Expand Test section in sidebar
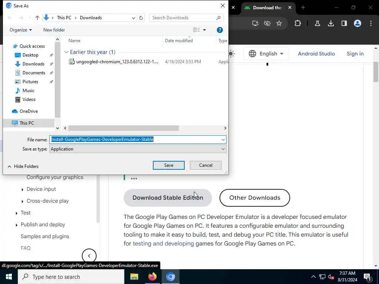This screenshot has width=379, height=284. [x=16, y=213]
